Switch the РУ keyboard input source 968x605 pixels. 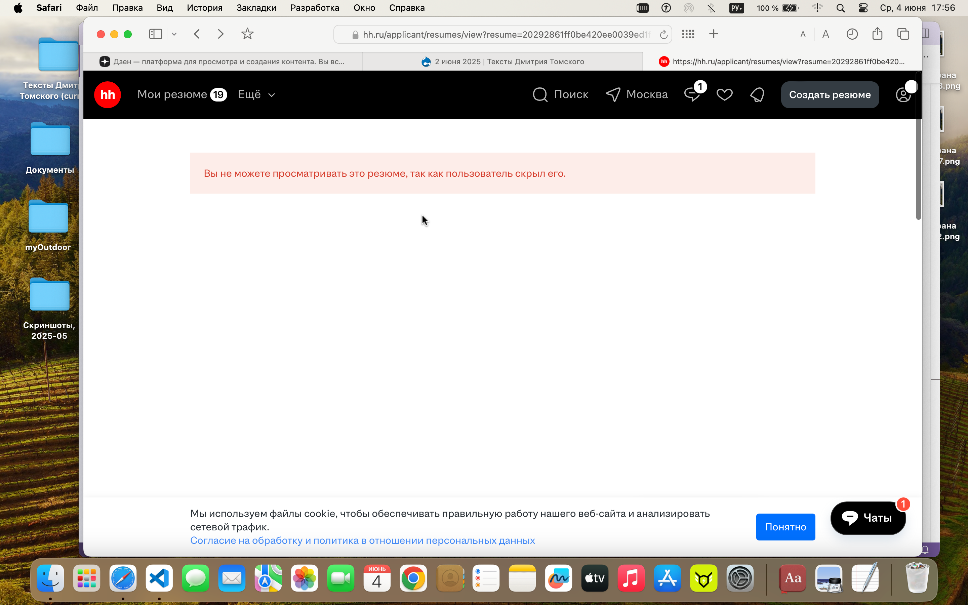pyautogui.click(x=736, y=8)
